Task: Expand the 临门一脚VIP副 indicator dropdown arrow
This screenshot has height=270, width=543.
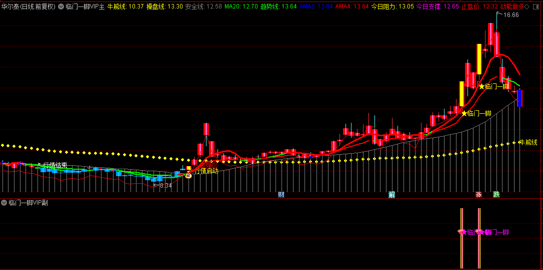Action: click(4, 203)
